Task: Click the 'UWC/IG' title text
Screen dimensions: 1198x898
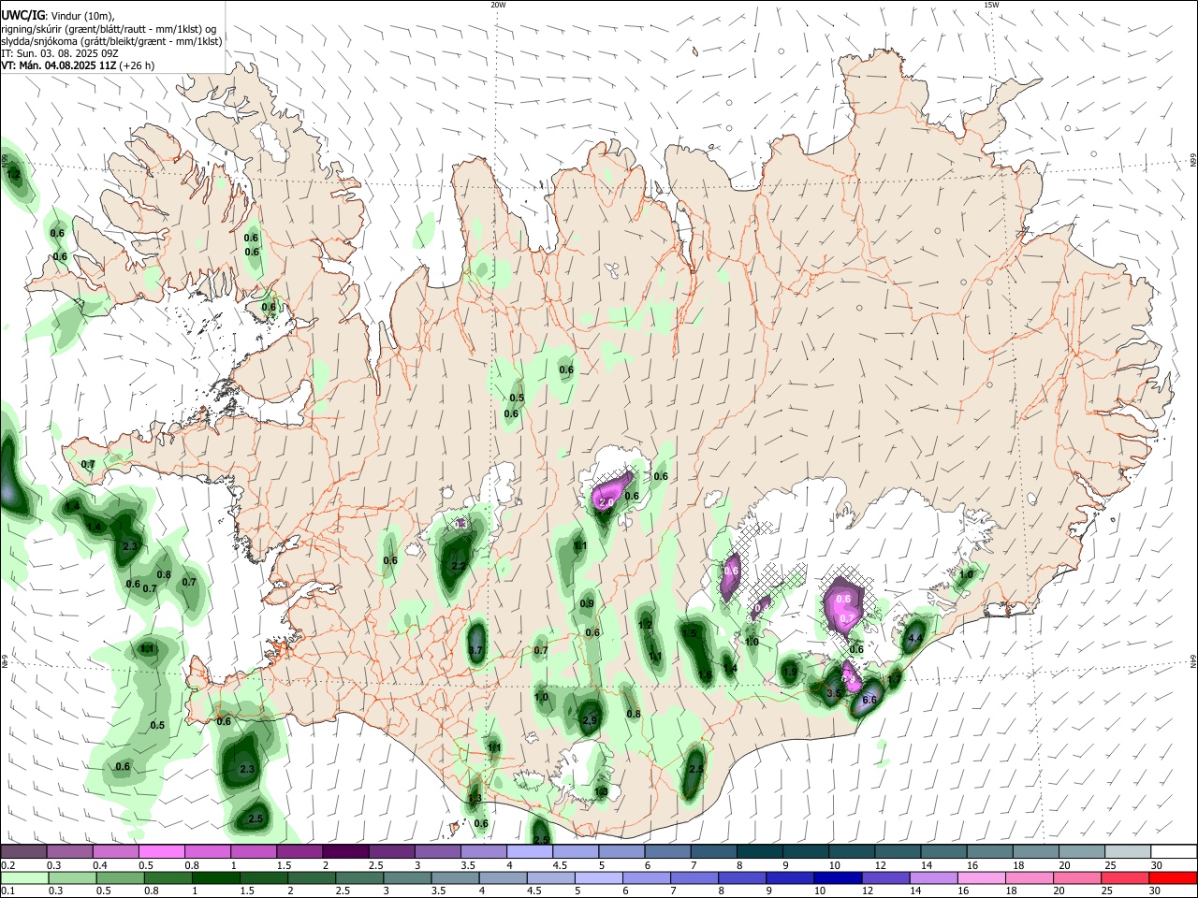Action: [x=22, y=16]
